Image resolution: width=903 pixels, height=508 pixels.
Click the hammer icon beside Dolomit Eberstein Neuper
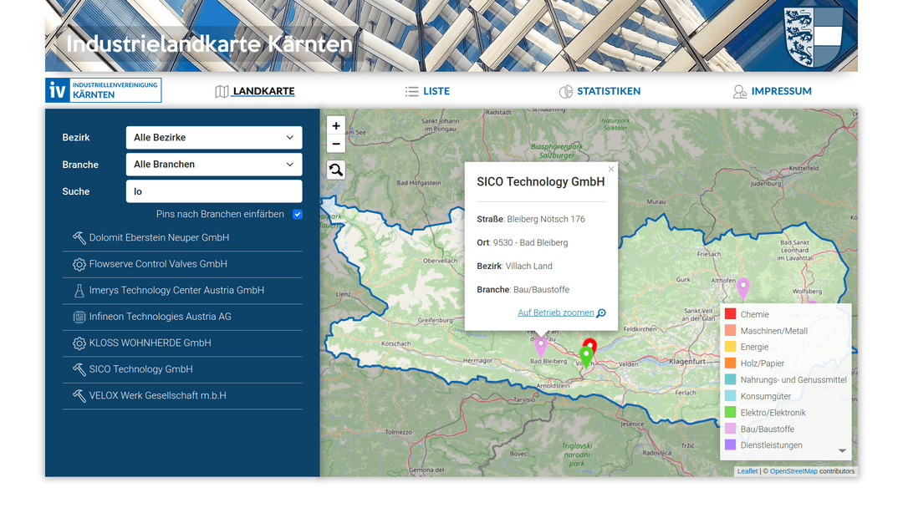79,237
